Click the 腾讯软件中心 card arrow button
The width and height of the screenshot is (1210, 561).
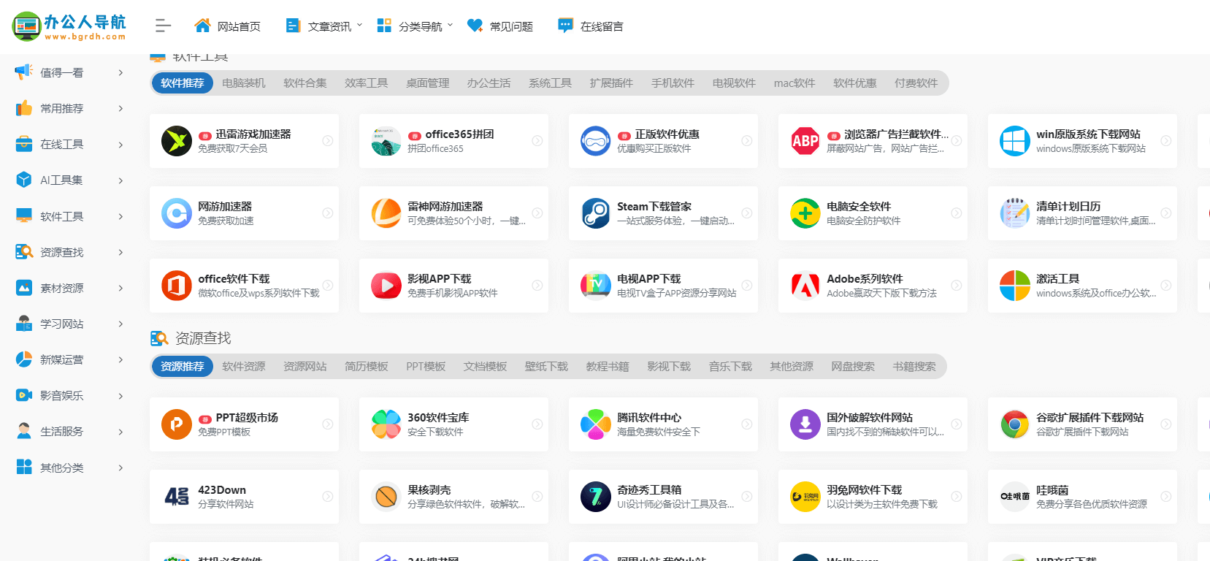(747, 424)
